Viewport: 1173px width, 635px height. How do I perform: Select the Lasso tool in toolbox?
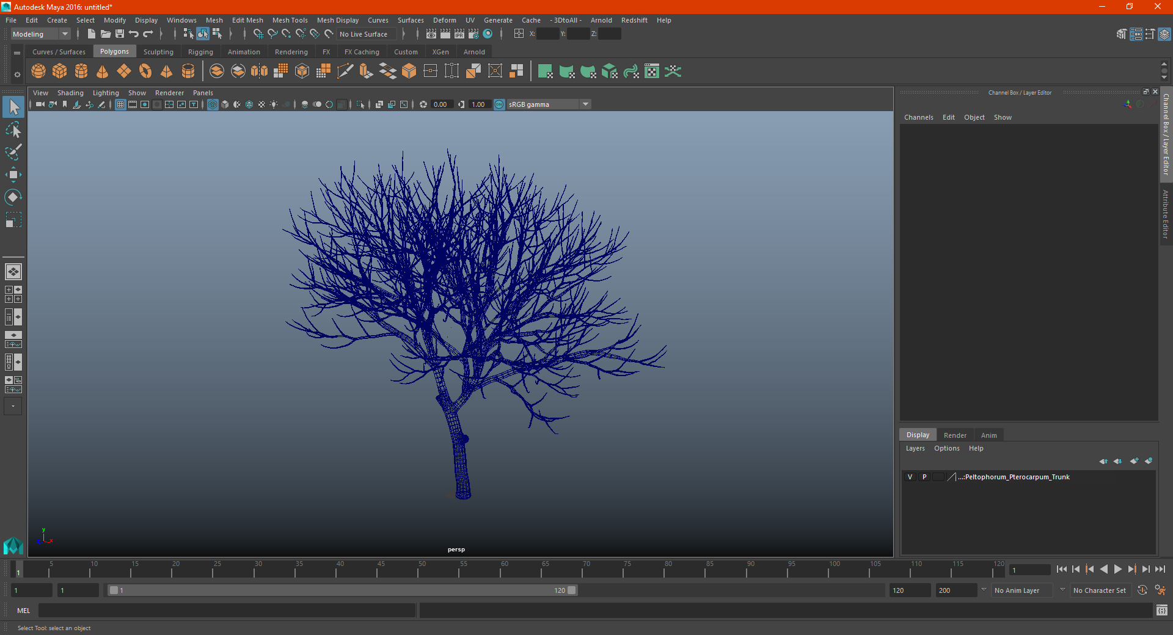pos(13,129)
